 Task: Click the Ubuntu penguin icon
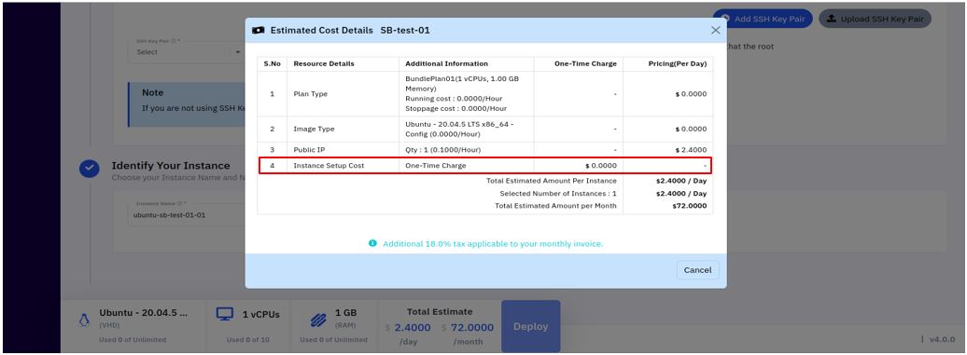pos(84,321)
